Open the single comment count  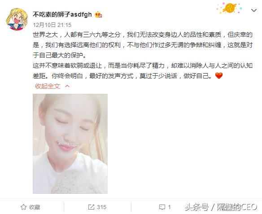coord(169,207)
